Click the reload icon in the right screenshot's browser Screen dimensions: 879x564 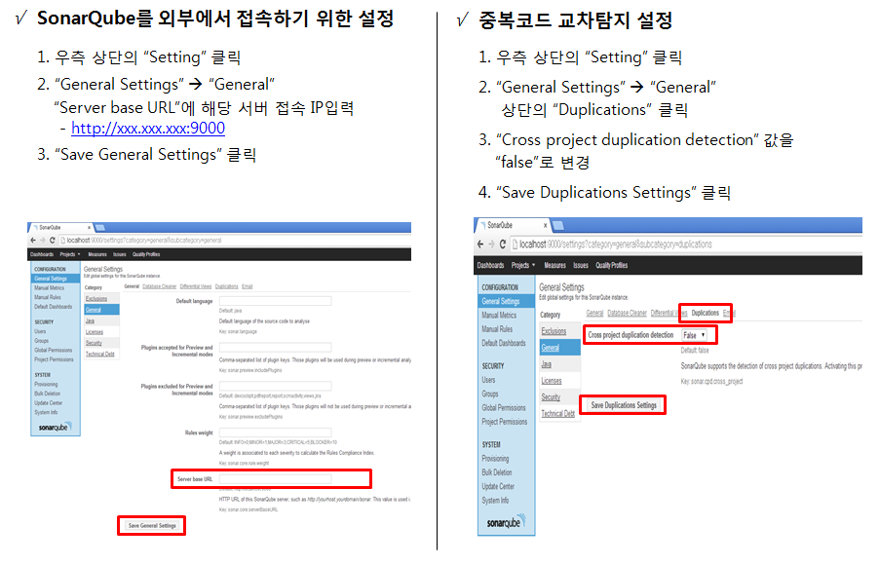[x=502, y=244]
